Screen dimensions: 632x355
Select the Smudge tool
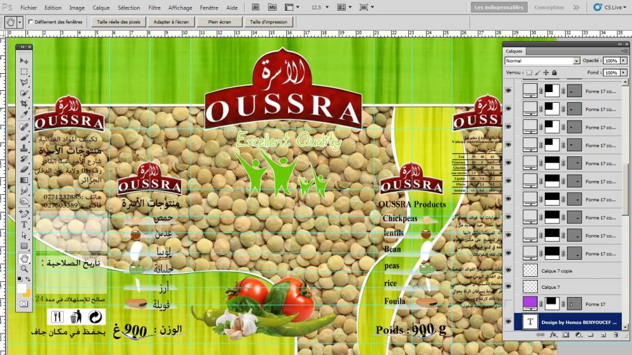coord(24,190)
